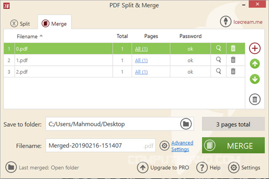The height and width of the screenshot is (179, 269).
Task: Click the Advanced Settings gear icon
Action: click(x=164, y=146)
